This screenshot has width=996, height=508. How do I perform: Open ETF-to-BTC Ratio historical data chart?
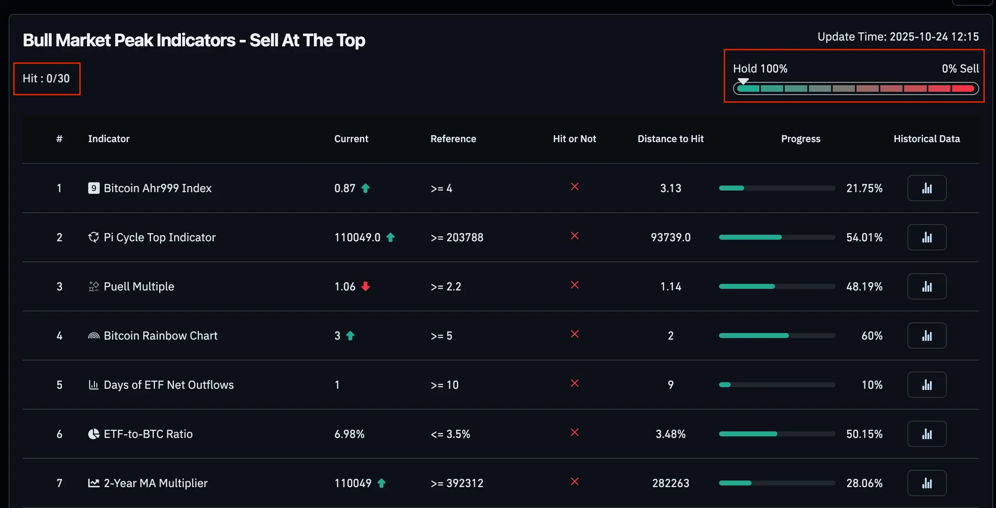coord(926,434)
